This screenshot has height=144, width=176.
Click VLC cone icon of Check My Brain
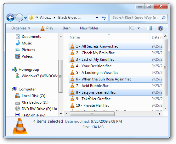pos(72,53)
